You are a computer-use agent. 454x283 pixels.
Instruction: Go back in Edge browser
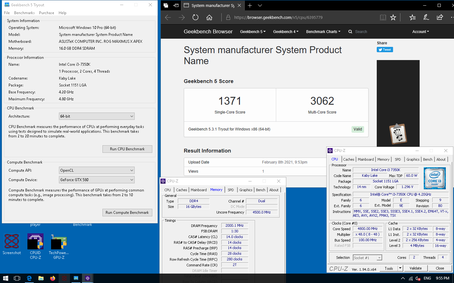pos(168,18)
